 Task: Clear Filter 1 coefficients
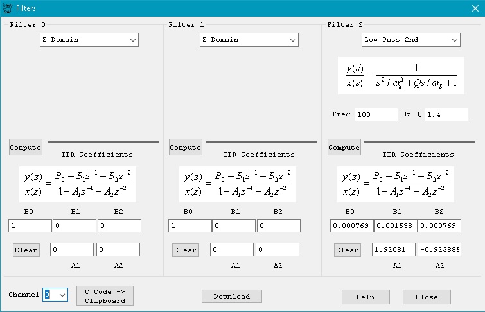(x=185, y=250)
